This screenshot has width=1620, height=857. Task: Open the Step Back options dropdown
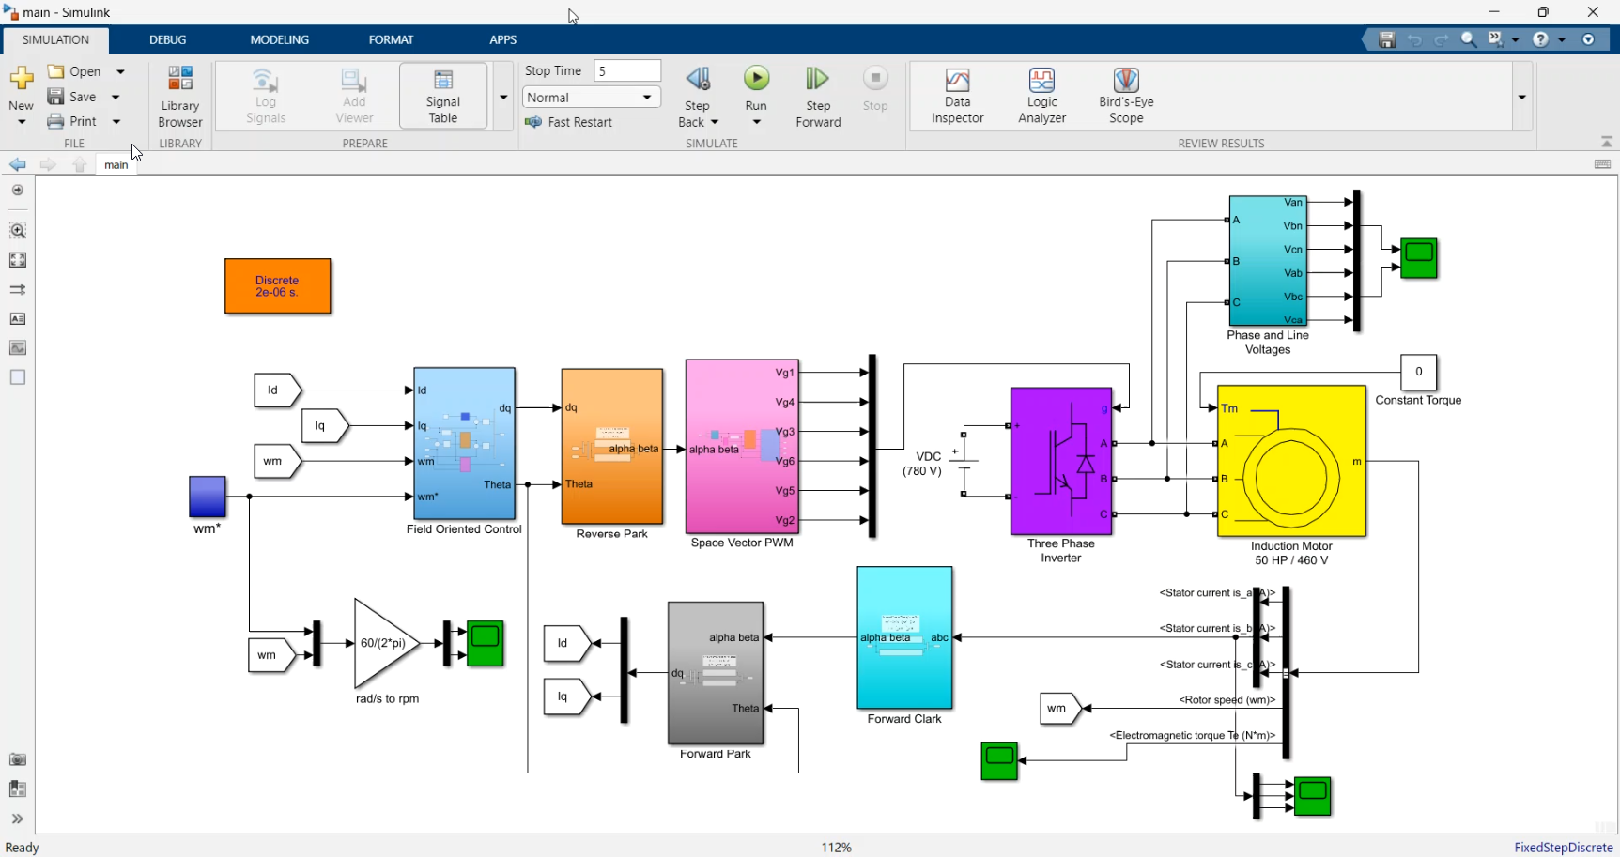(715, 122)
